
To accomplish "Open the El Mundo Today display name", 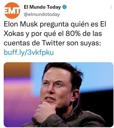I will click(x=42, y=7).
